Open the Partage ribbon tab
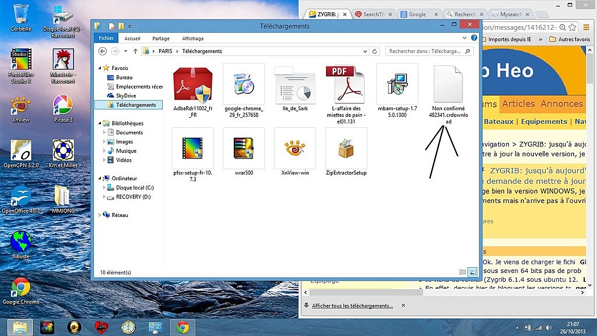 coord(161,38)
